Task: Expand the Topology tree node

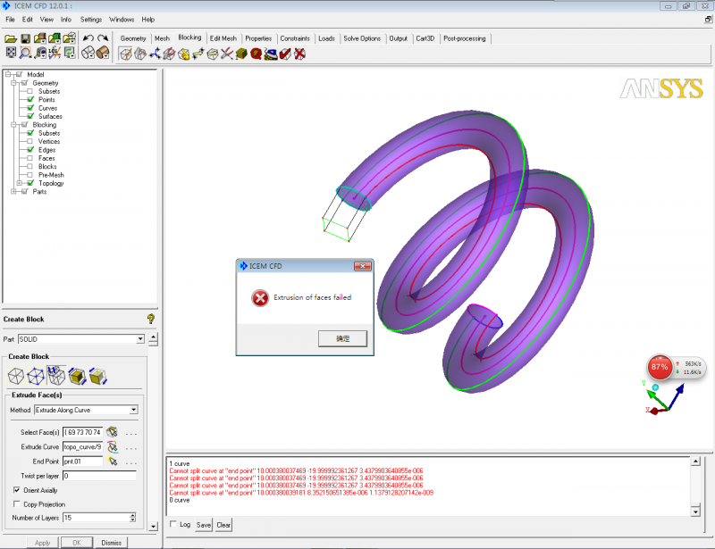Action: (20, 183)
